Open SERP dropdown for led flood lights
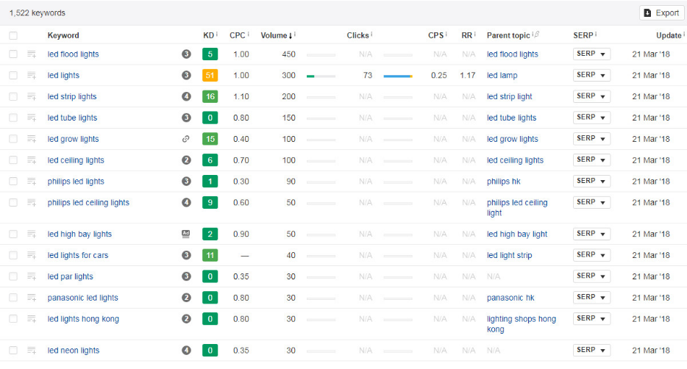The width and height of the screenshot is (687, 369). point(591,54)
